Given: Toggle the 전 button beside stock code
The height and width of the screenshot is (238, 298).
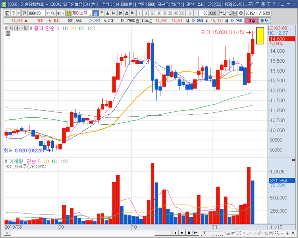Looking at the screenshot, I should (x=24, y=13).
